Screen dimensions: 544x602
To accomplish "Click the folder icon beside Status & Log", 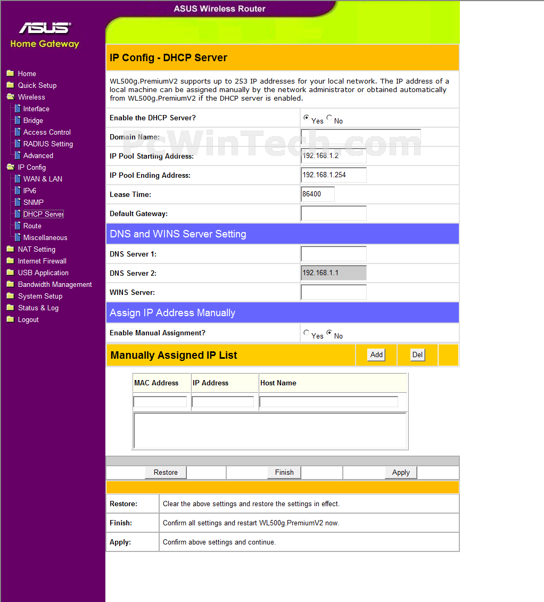I will coord(10,308).
